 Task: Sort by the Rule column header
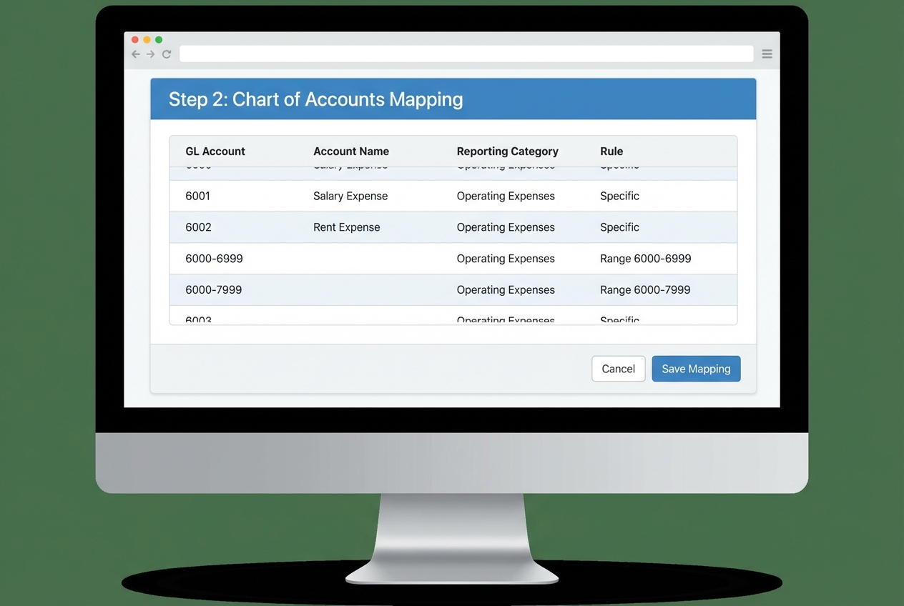[x=611, y=151]
